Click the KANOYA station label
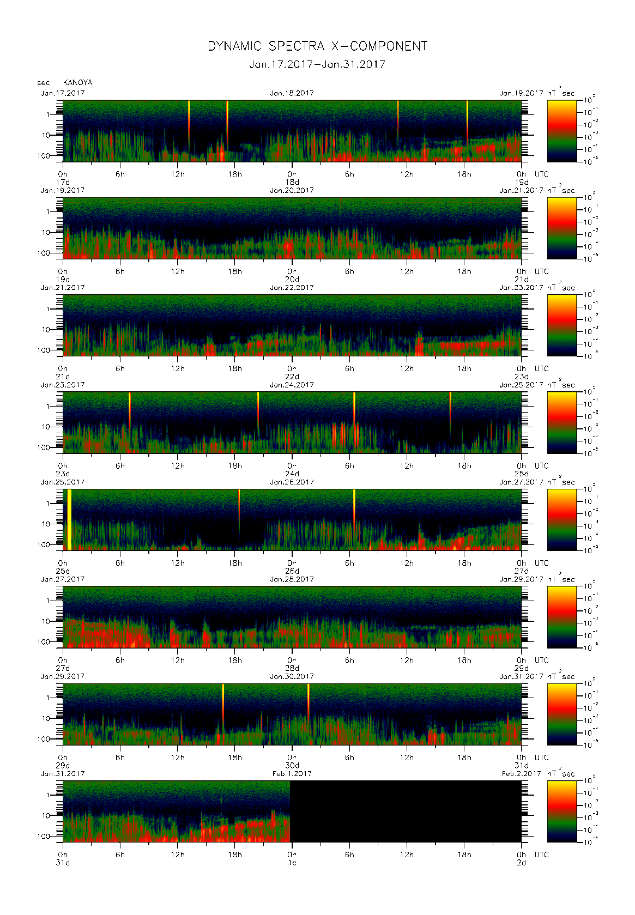 pyautogui.click(x=78, y=83)
